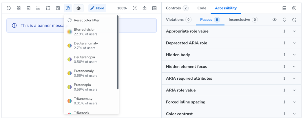Click 'Hidden body' rule text
Viewport: 303px width, 120px height.
tap(178, 55)
